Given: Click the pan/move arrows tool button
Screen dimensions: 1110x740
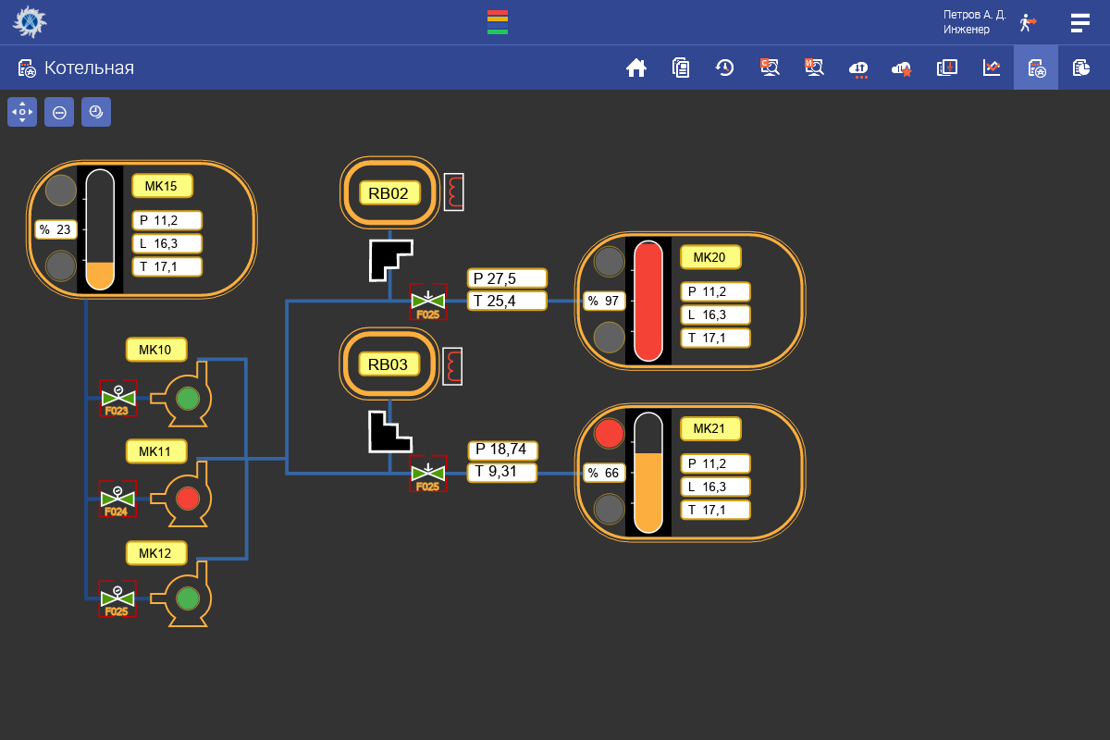Looking at the screenshot, I should click(22, 112).
